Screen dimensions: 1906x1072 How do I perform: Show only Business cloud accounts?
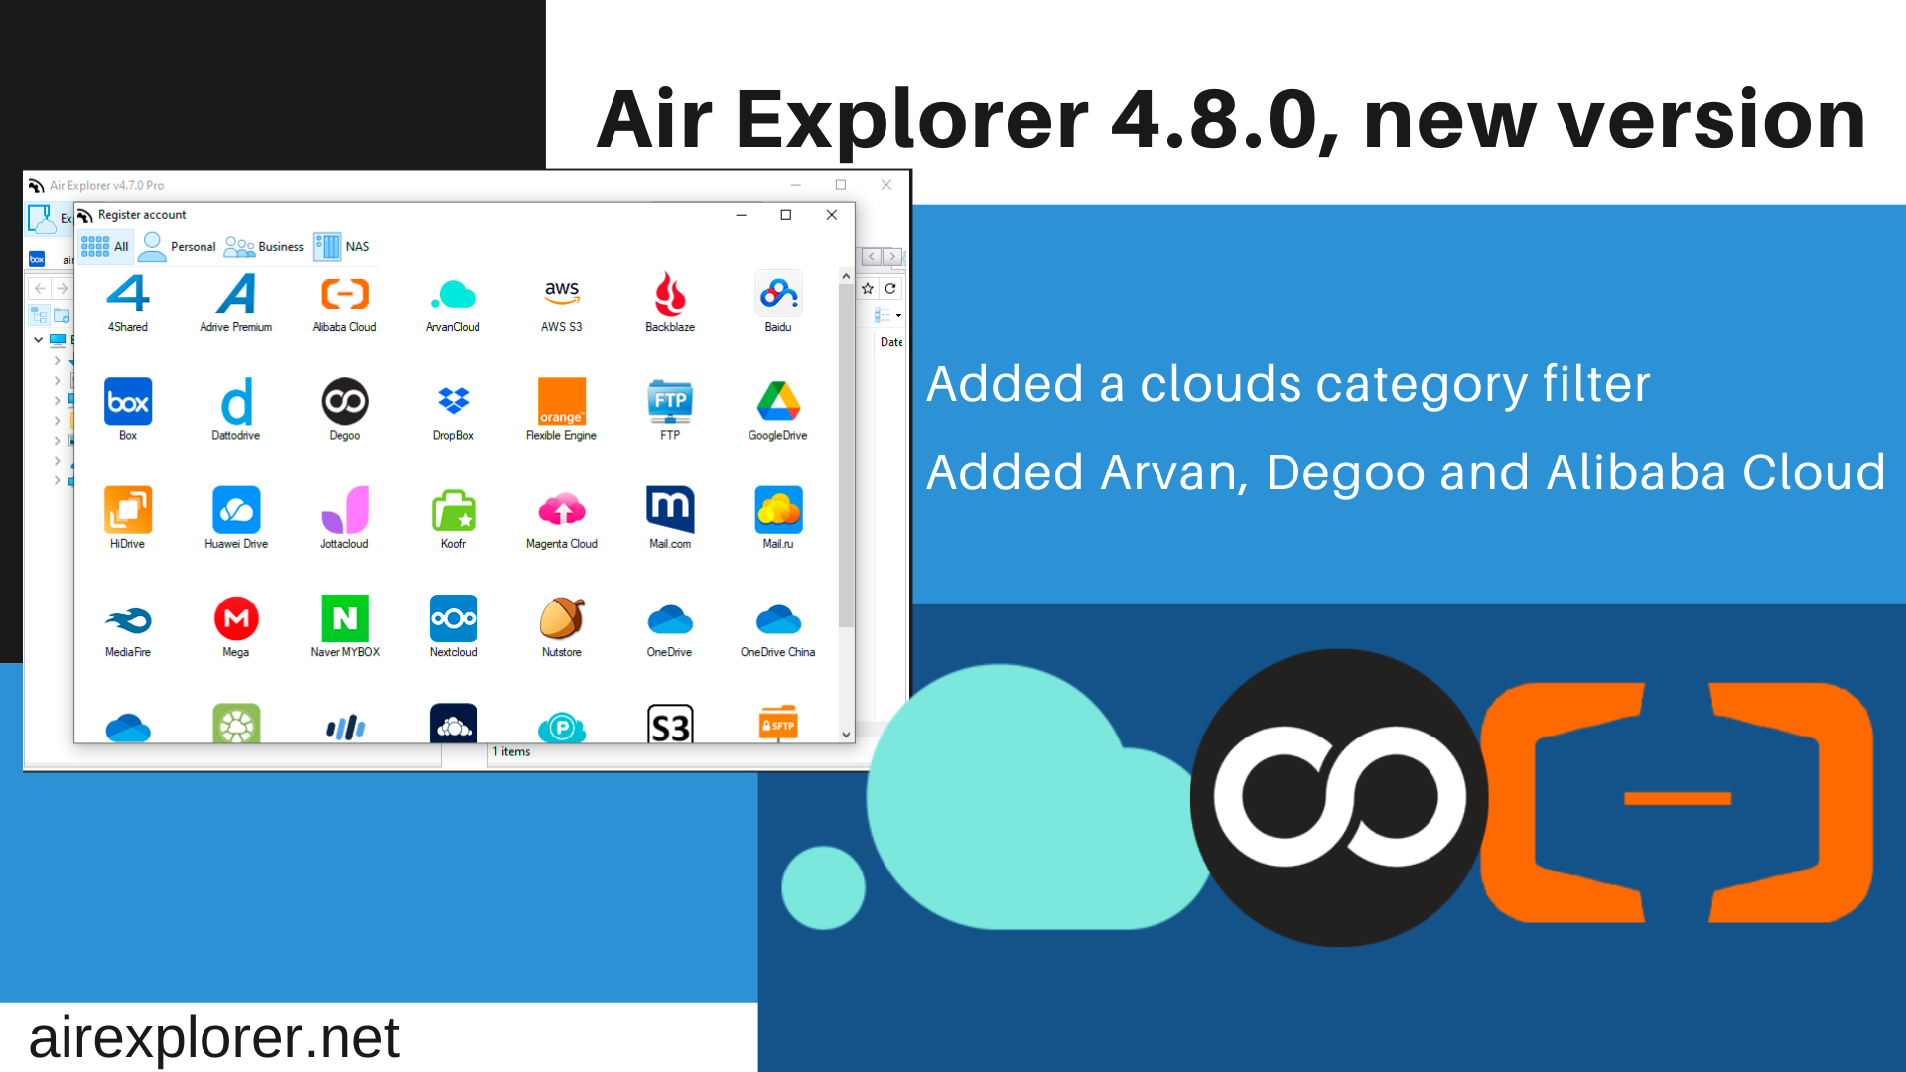tap(264, 246)
